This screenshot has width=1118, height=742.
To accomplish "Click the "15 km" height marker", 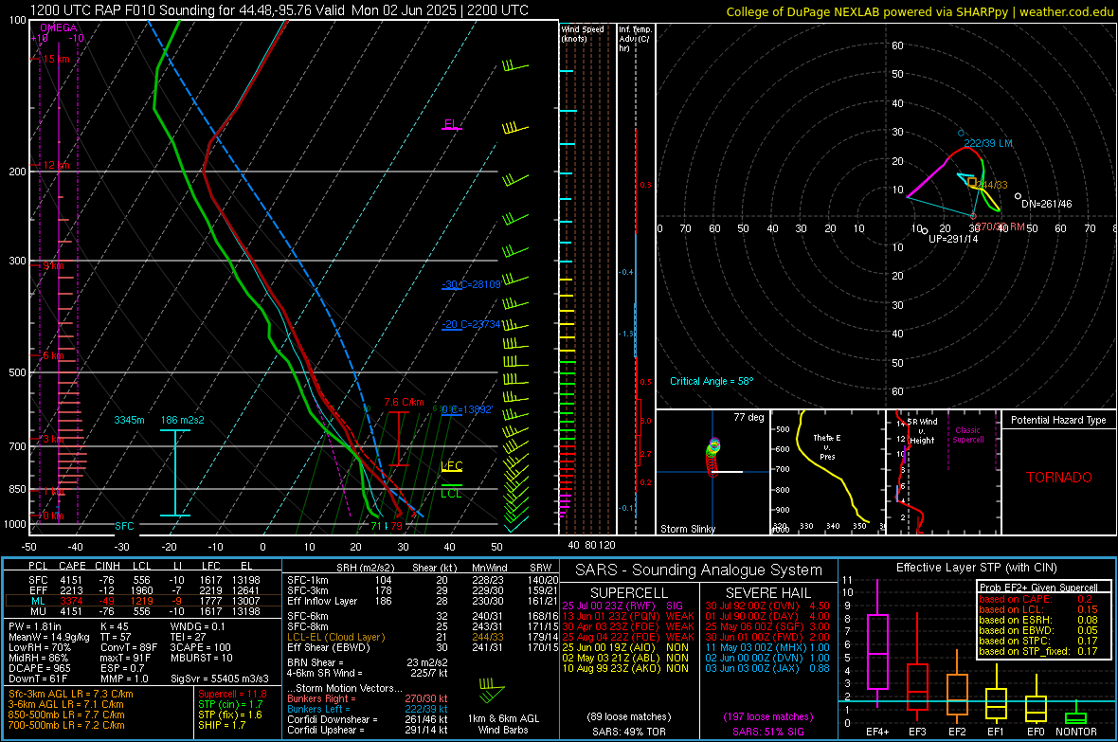I will point(56,59).
